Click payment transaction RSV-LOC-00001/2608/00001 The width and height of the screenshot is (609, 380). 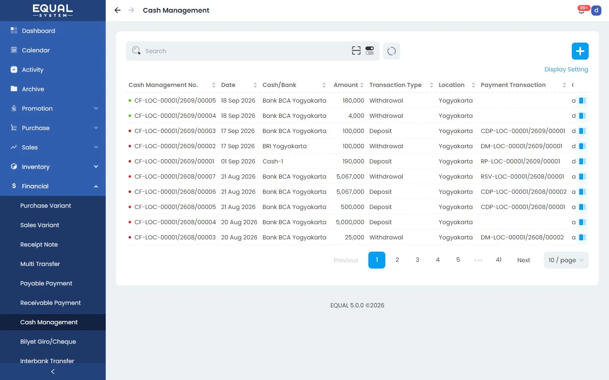point(522,176)
